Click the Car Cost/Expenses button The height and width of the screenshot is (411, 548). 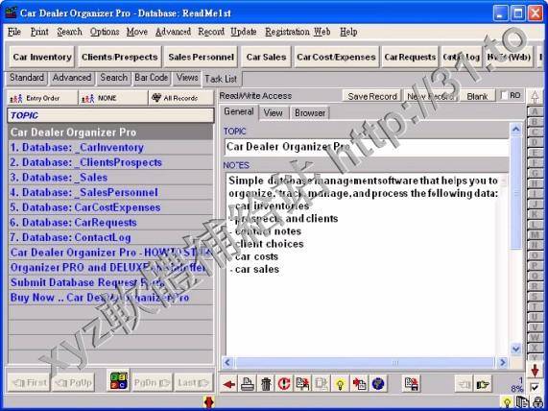[x=336, y=57]
